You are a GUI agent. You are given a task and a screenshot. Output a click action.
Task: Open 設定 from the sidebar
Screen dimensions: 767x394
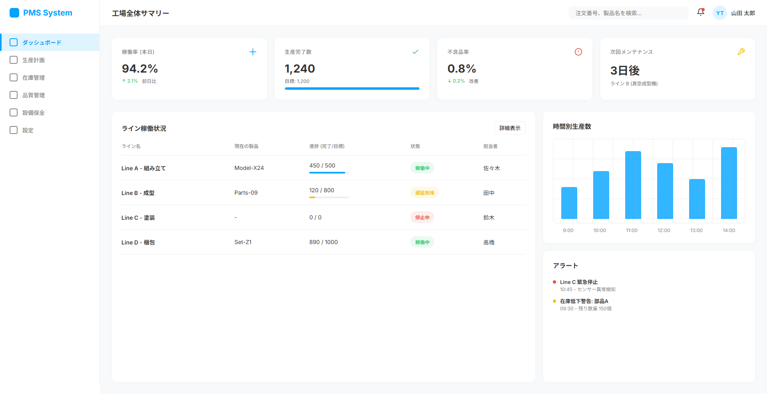(28, 130)
